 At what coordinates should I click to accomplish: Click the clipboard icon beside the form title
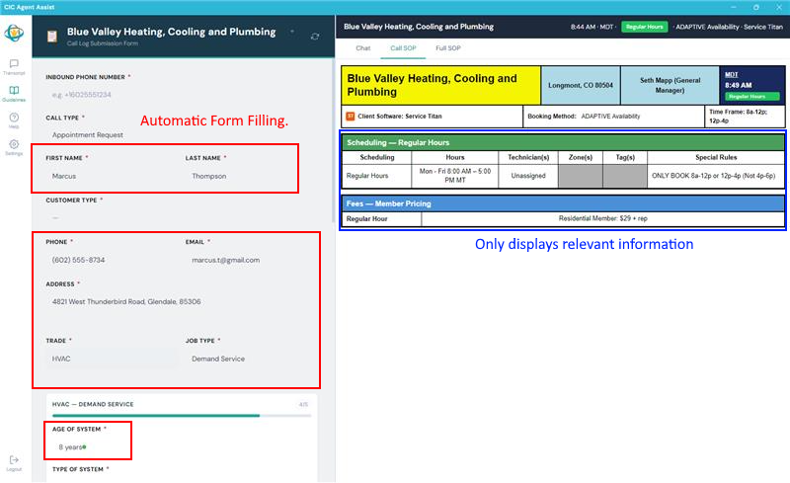[x=52, y=37]
